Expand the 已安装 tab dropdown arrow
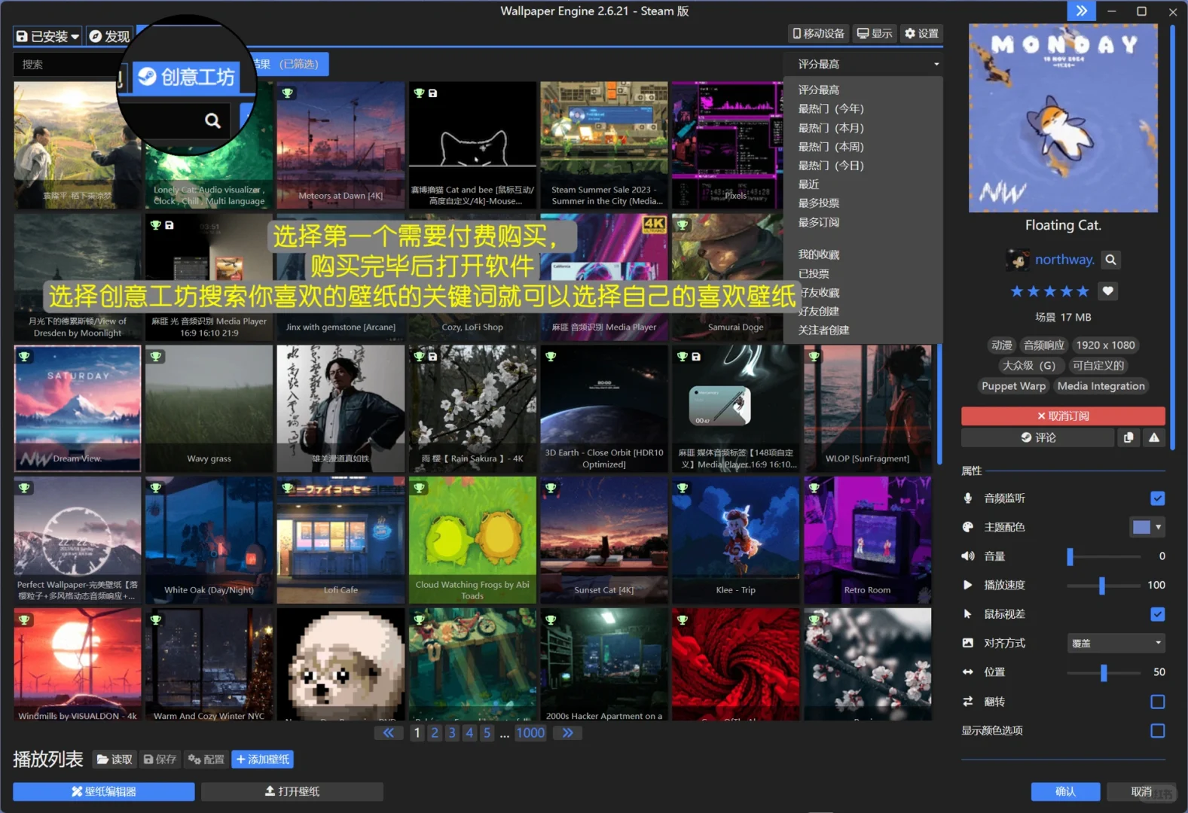This screenshot has width=1188, height=813. coord(75,36)
